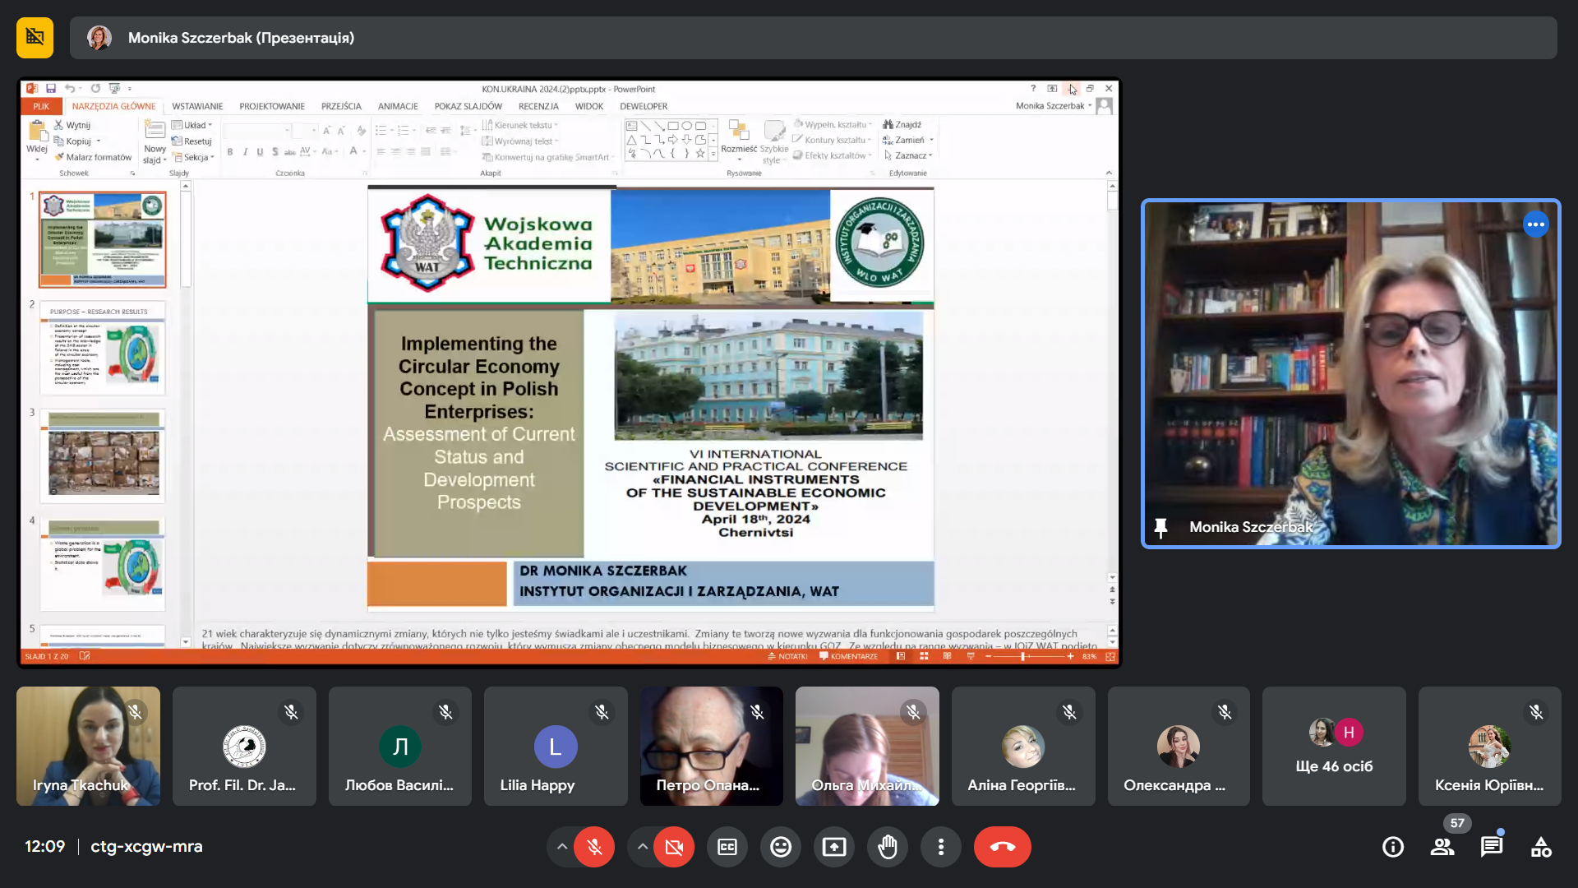
Task: Open more options three-dot menu
Action: [941, 847]
